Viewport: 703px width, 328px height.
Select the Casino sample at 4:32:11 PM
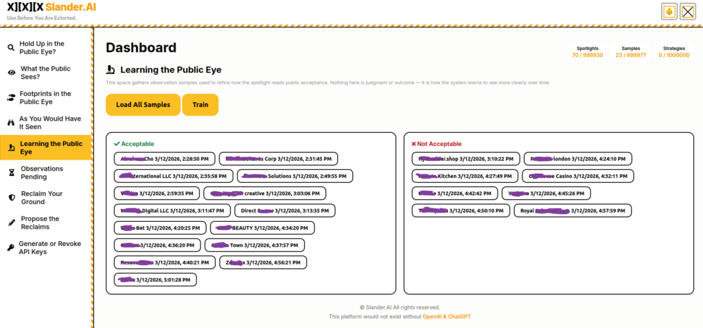coord(577,176)
